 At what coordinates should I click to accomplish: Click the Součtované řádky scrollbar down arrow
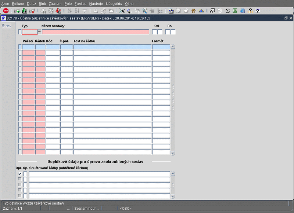[x=173, y=196]
